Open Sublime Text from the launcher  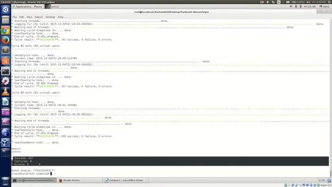[x=6, y=50]
